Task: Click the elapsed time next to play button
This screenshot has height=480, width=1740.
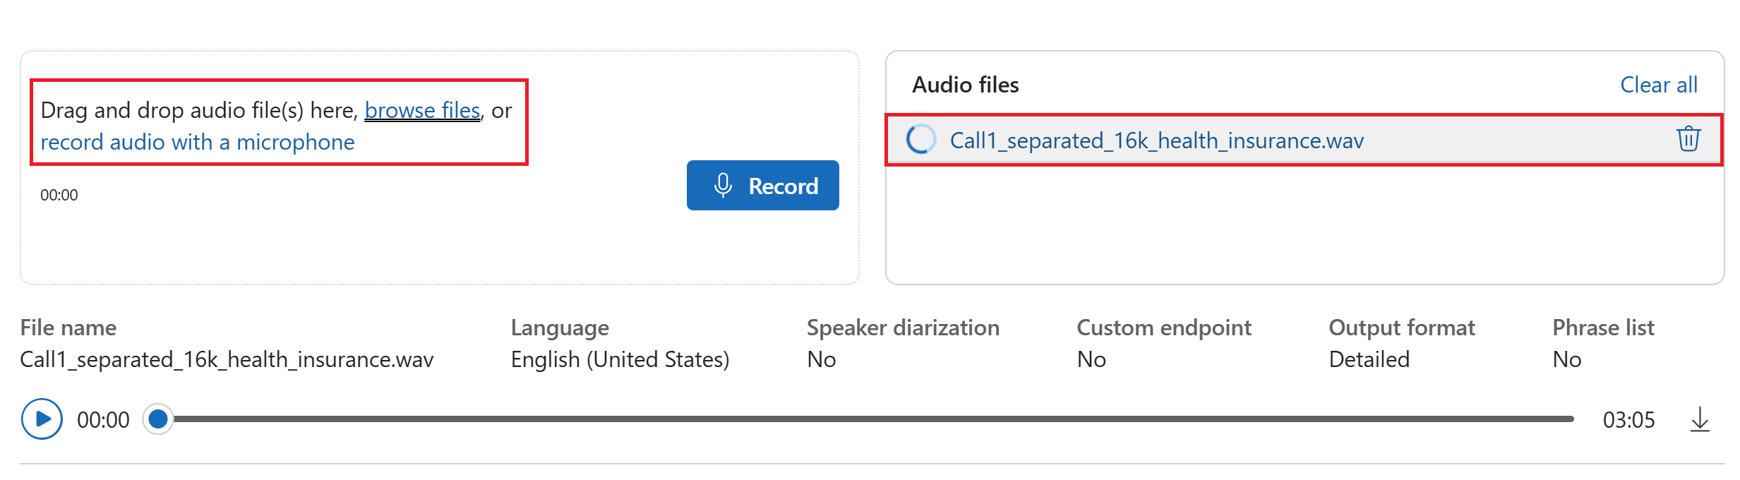Action: coord(103,420)
